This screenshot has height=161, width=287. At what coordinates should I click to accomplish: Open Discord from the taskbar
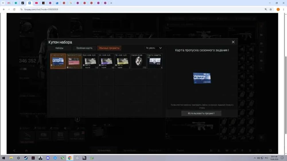coord(48,158)
